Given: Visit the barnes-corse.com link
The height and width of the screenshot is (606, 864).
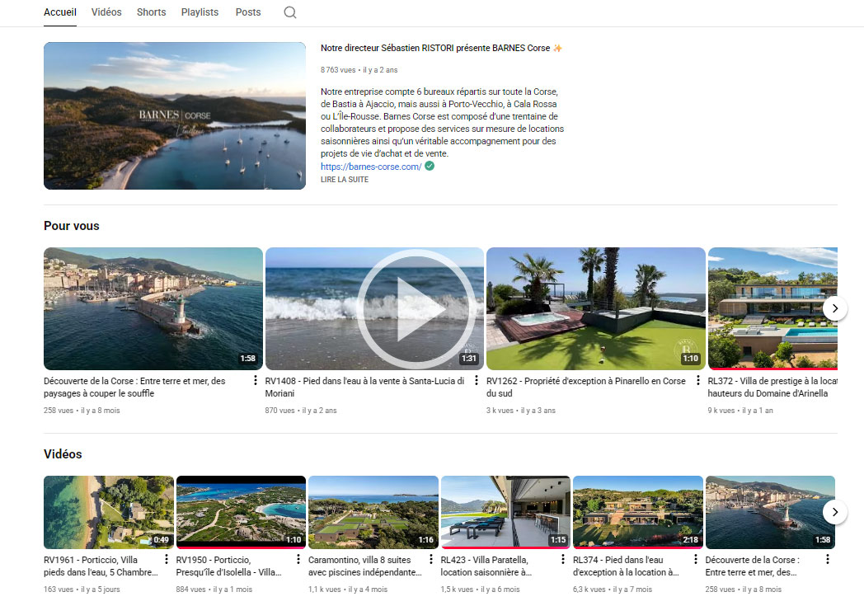Looking at the screenshot, I should (370, 167).
